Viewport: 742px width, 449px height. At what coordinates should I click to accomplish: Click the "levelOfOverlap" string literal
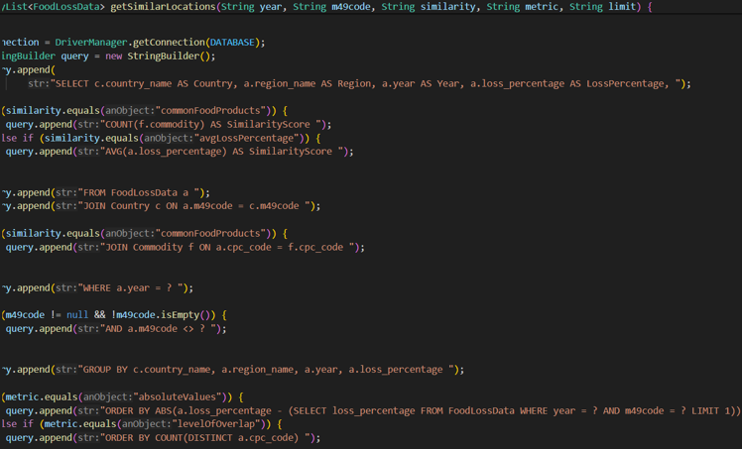click(x=216, y=424)
